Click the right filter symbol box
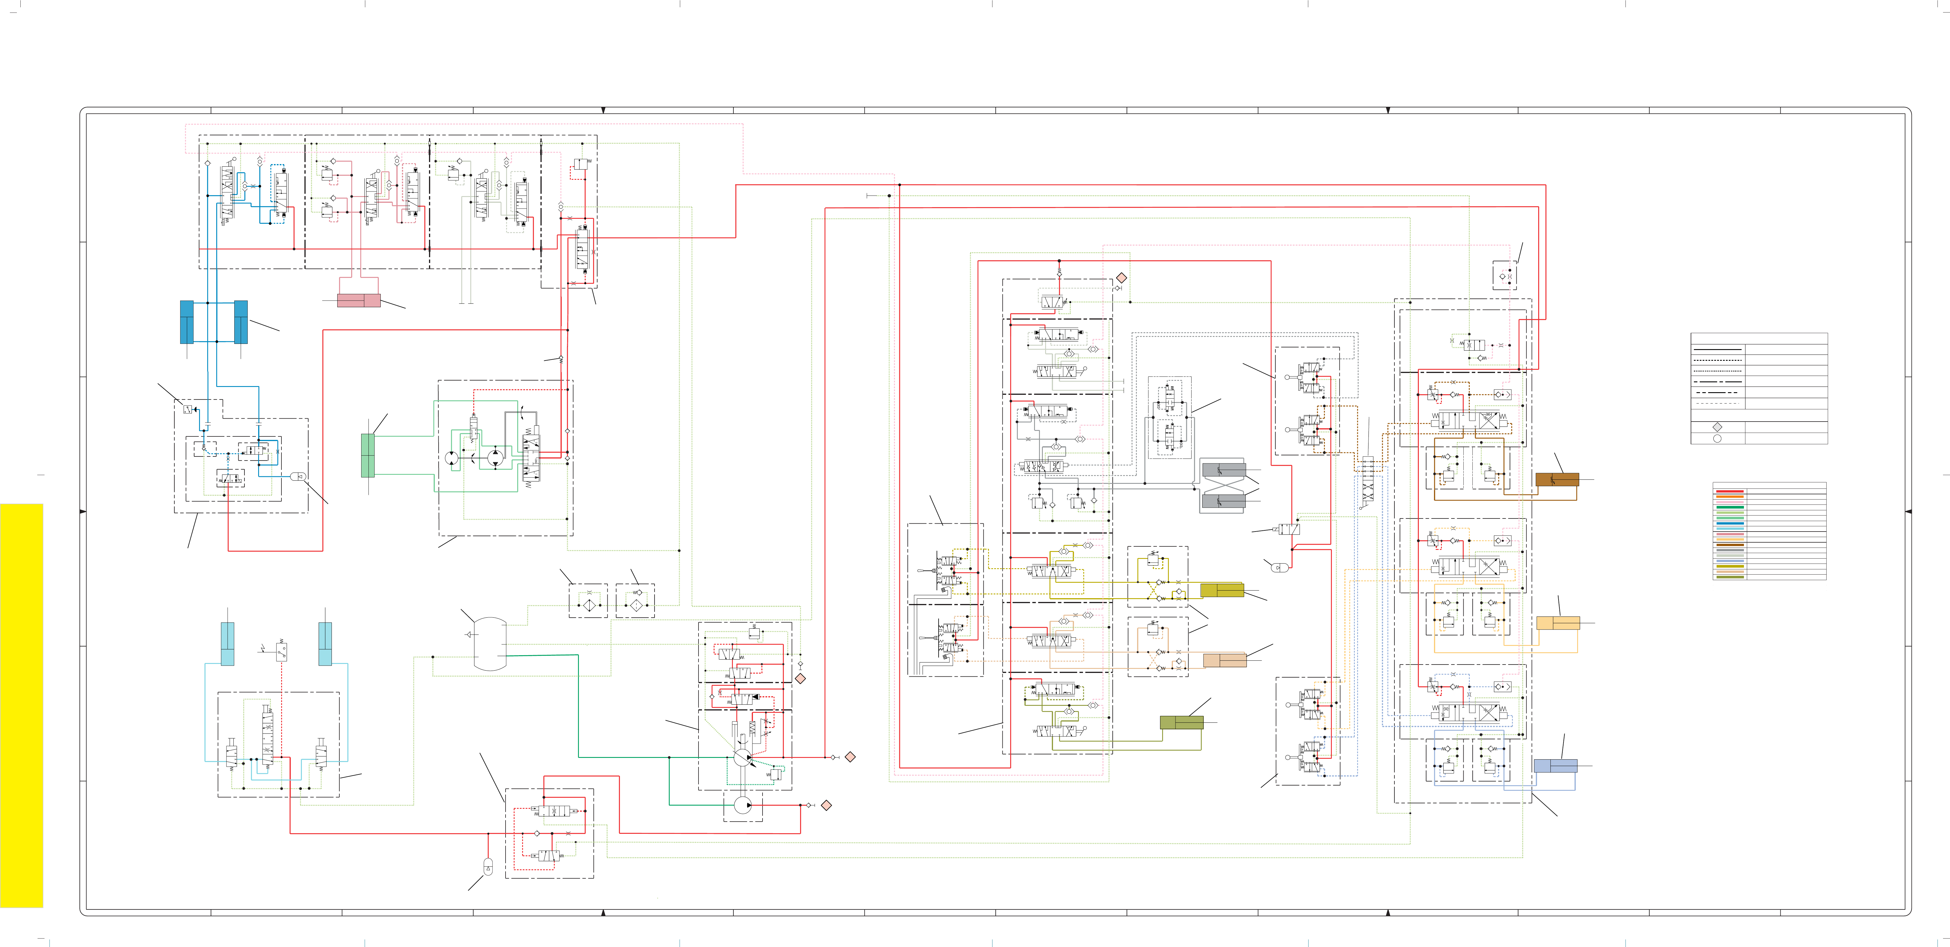The width and height of the screenshot is (1950, 947). [635, 601]
